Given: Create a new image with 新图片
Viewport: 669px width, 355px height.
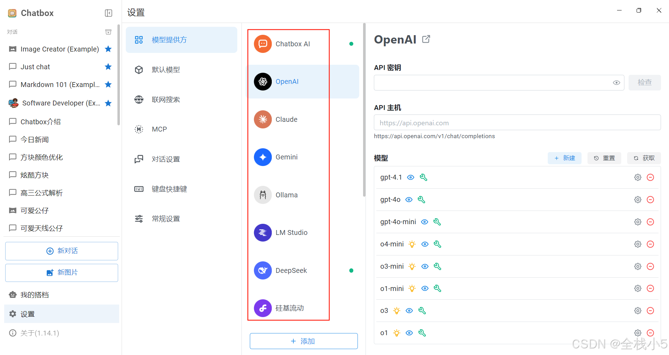Looking at the screenshot, I should click(62, 273).
